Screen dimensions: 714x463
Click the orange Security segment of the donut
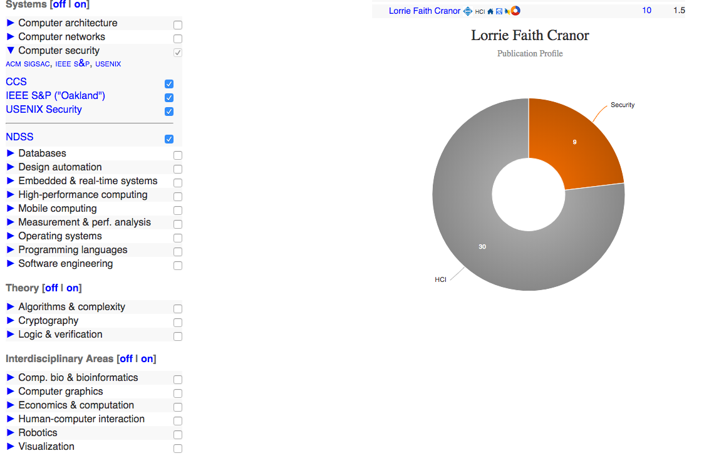click(574, 142)
